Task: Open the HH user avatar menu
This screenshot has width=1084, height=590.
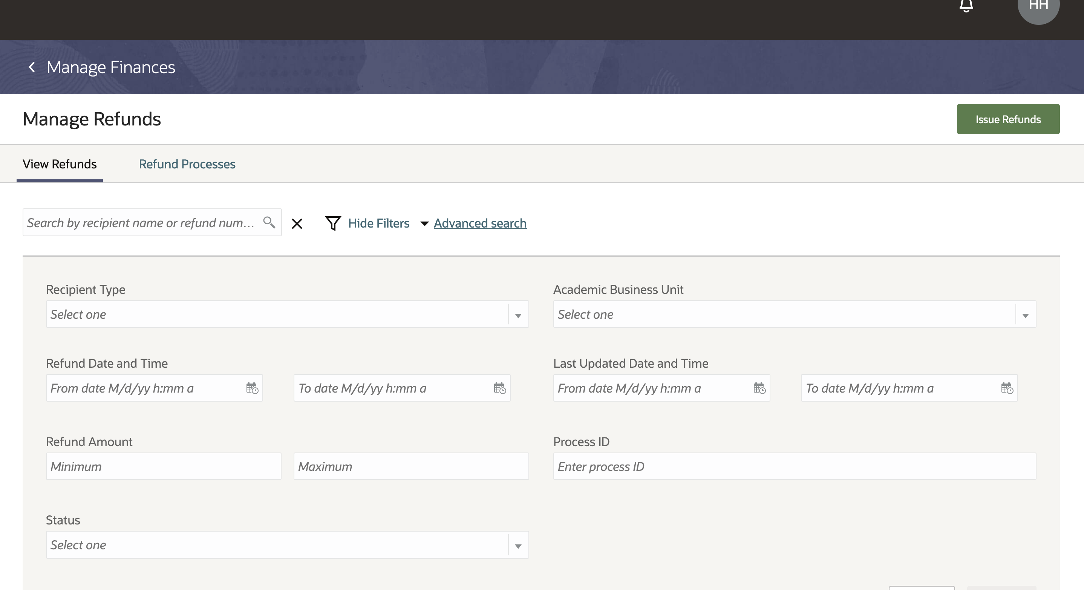Action: tap(1038, 6)
